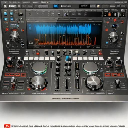The height and width of the screenshot is (128, 128).
Task: Touch the left deck's chrome jog wheel
Action: 38,83
